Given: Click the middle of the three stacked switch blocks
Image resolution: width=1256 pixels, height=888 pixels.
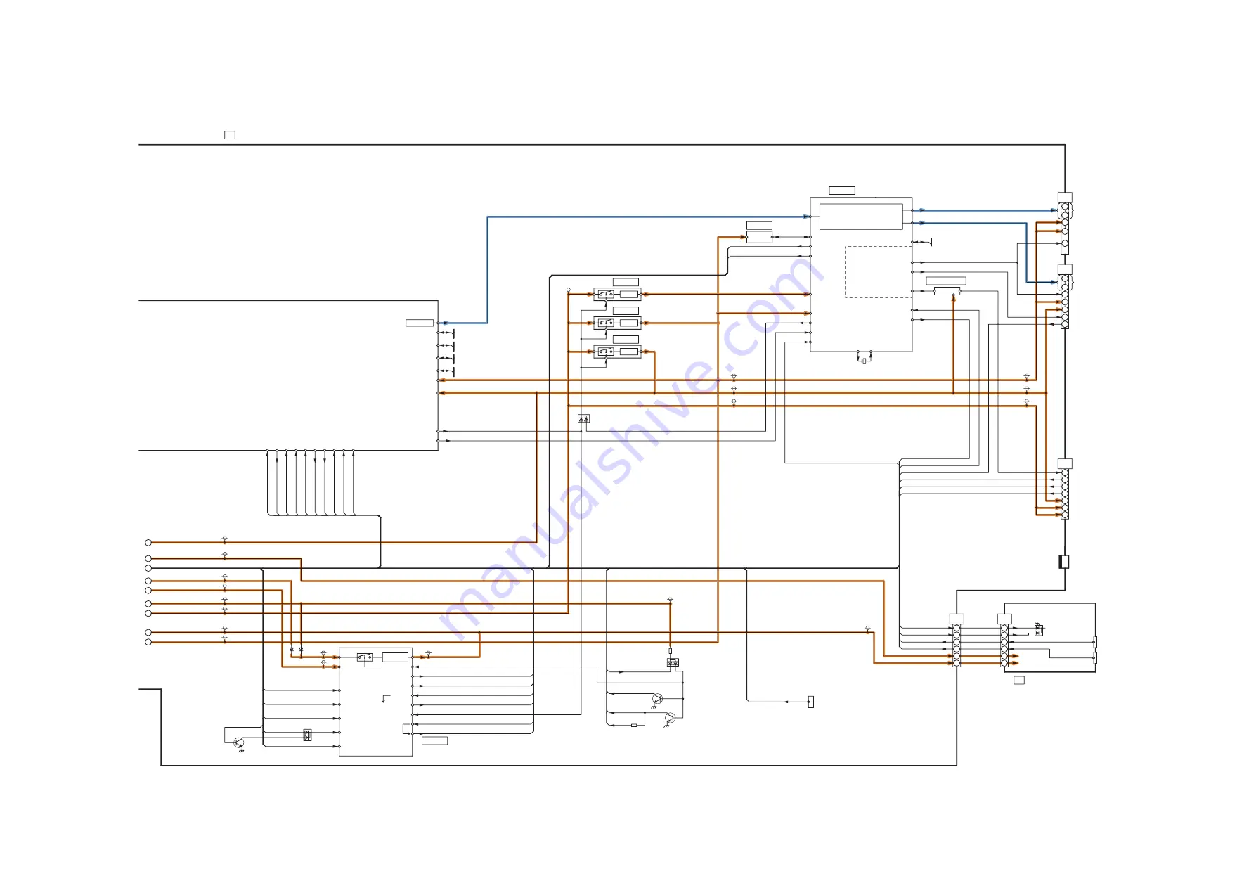Looking at the screenshot, I should click(617, 323).
